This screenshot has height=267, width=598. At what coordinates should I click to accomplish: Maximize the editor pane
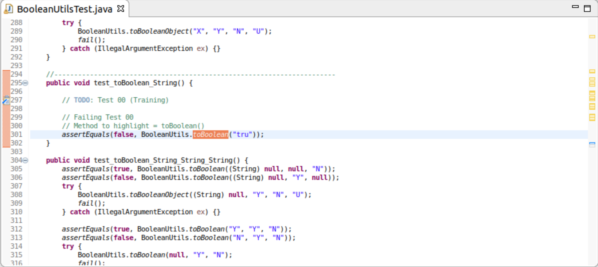point(587,9)
